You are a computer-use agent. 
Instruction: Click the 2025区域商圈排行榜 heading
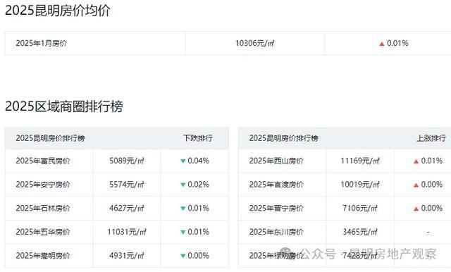pos(64,106)
